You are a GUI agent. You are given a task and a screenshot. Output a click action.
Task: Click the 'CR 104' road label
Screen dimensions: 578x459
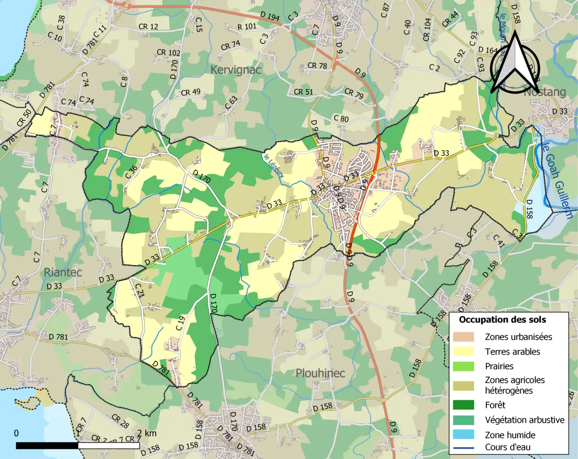[427, 30]
